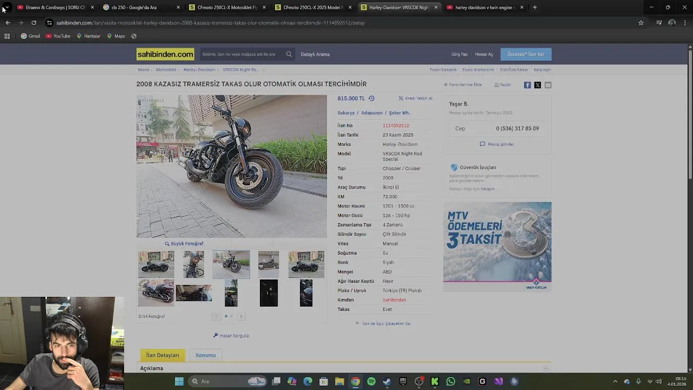
Task: Click Ücretsiz İlan Ver button
Action: (526, 54)
